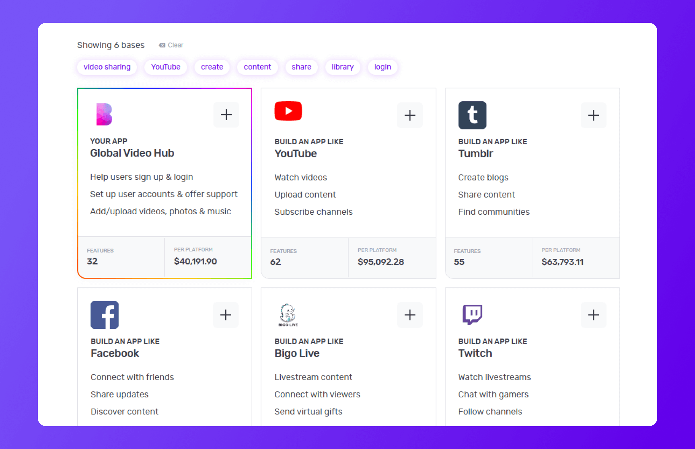
Task: Click the 62 features count
Action: click(276, 262)
